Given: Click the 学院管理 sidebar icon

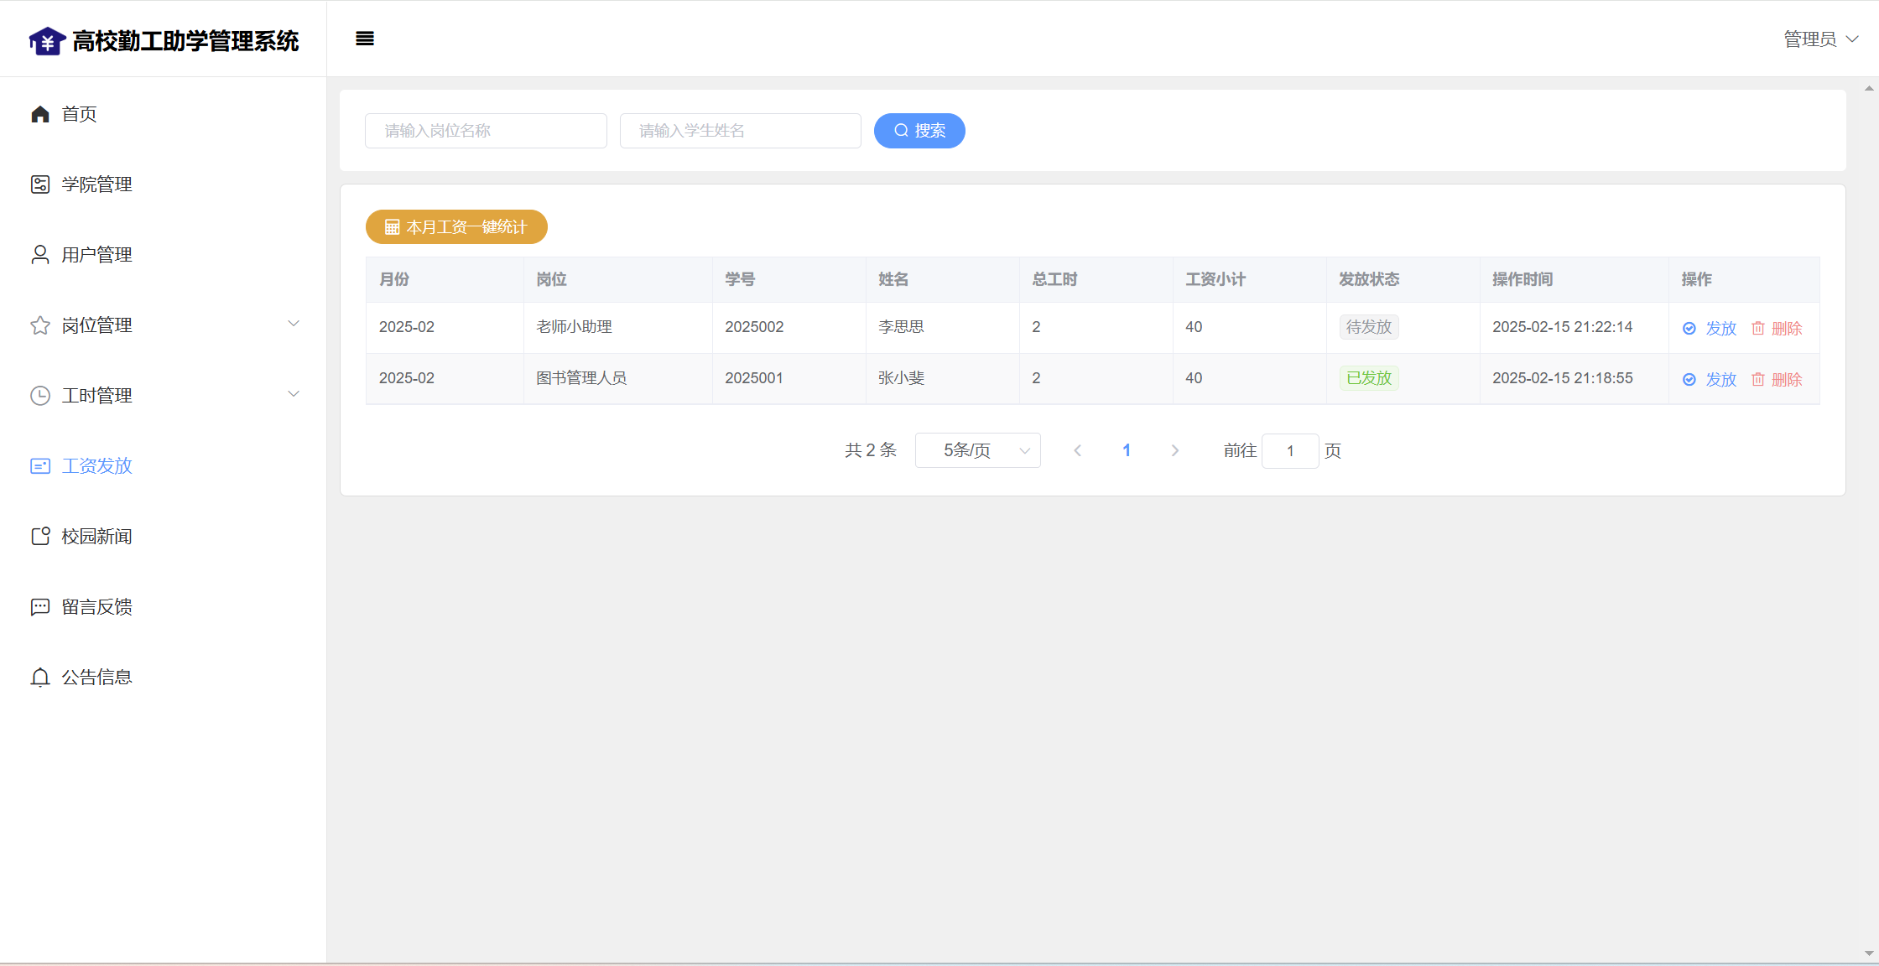Looking at the screenshot, I should 40,184.
